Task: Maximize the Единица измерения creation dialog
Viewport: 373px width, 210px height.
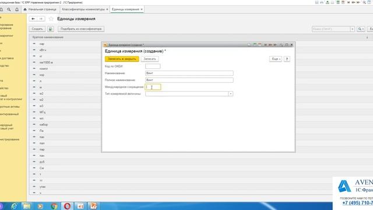Action: pos(287,45)
